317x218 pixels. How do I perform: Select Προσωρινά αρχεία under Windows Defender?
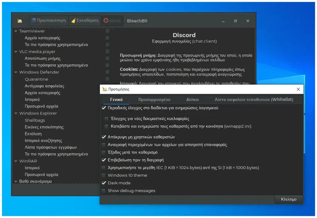point(41,106)
